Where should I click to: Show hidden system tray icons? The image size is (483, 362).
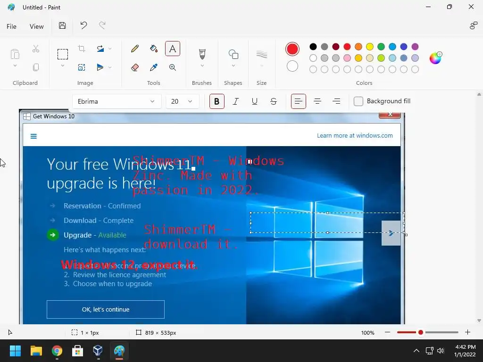[x=416, y=351]
